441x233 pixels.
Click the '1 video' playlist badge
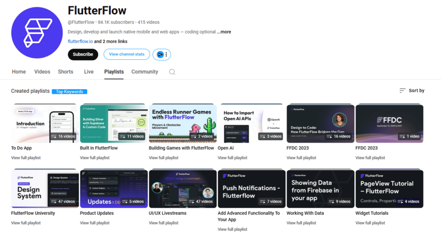[x=410, y=136]
